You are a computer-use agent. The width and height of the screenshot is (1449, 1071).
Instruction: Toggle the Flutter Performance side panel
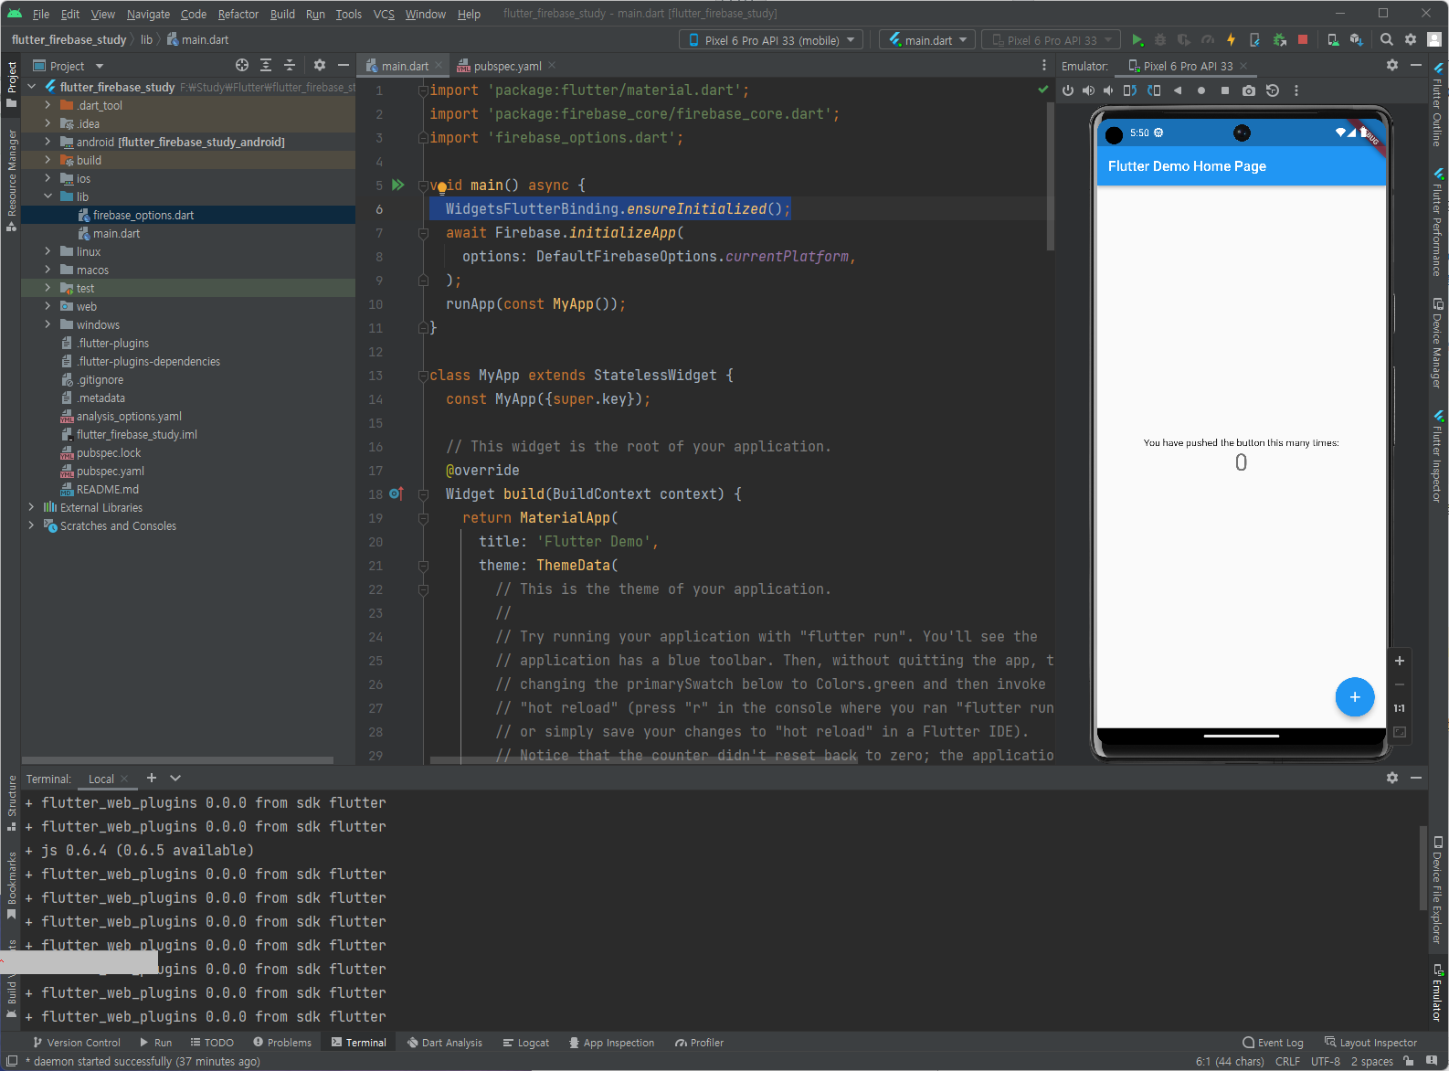[x=1438, y=221]
